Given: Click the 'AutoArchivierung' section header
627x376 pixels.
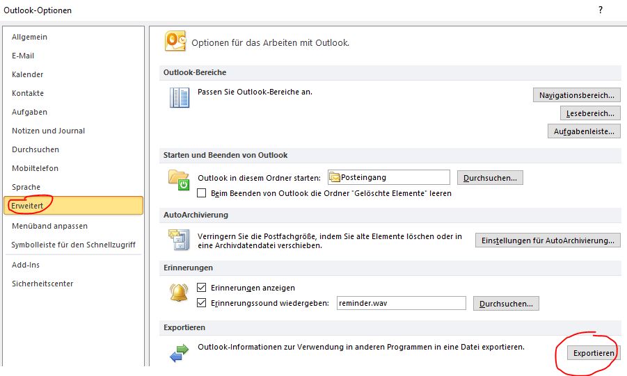Looking at the screenshot, I should (x=196, y=215).
